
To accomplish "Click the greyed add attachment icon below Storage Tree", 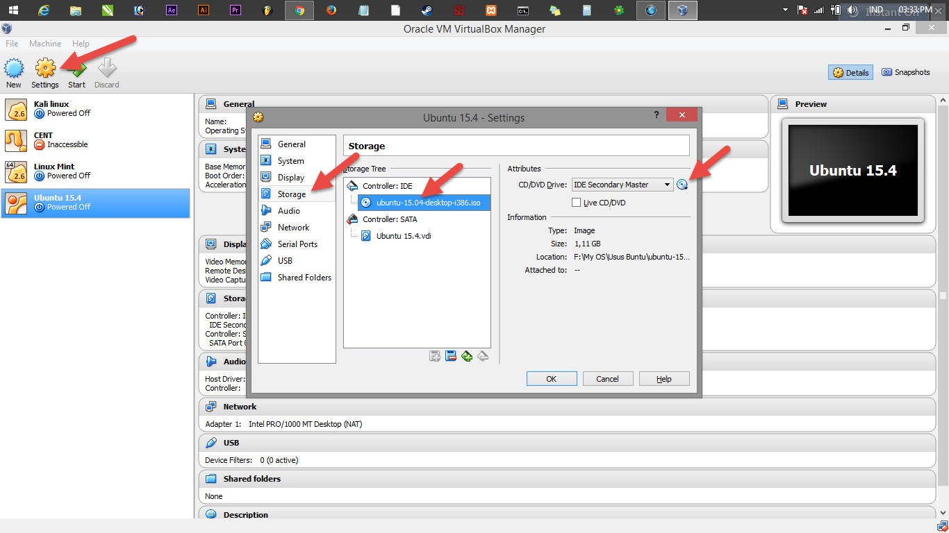I will click(435, 356).
